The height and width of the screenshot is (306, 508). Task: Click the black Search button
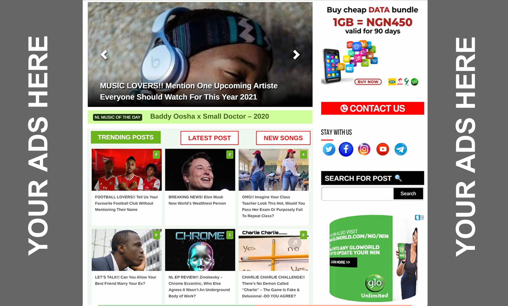[408, 194]
